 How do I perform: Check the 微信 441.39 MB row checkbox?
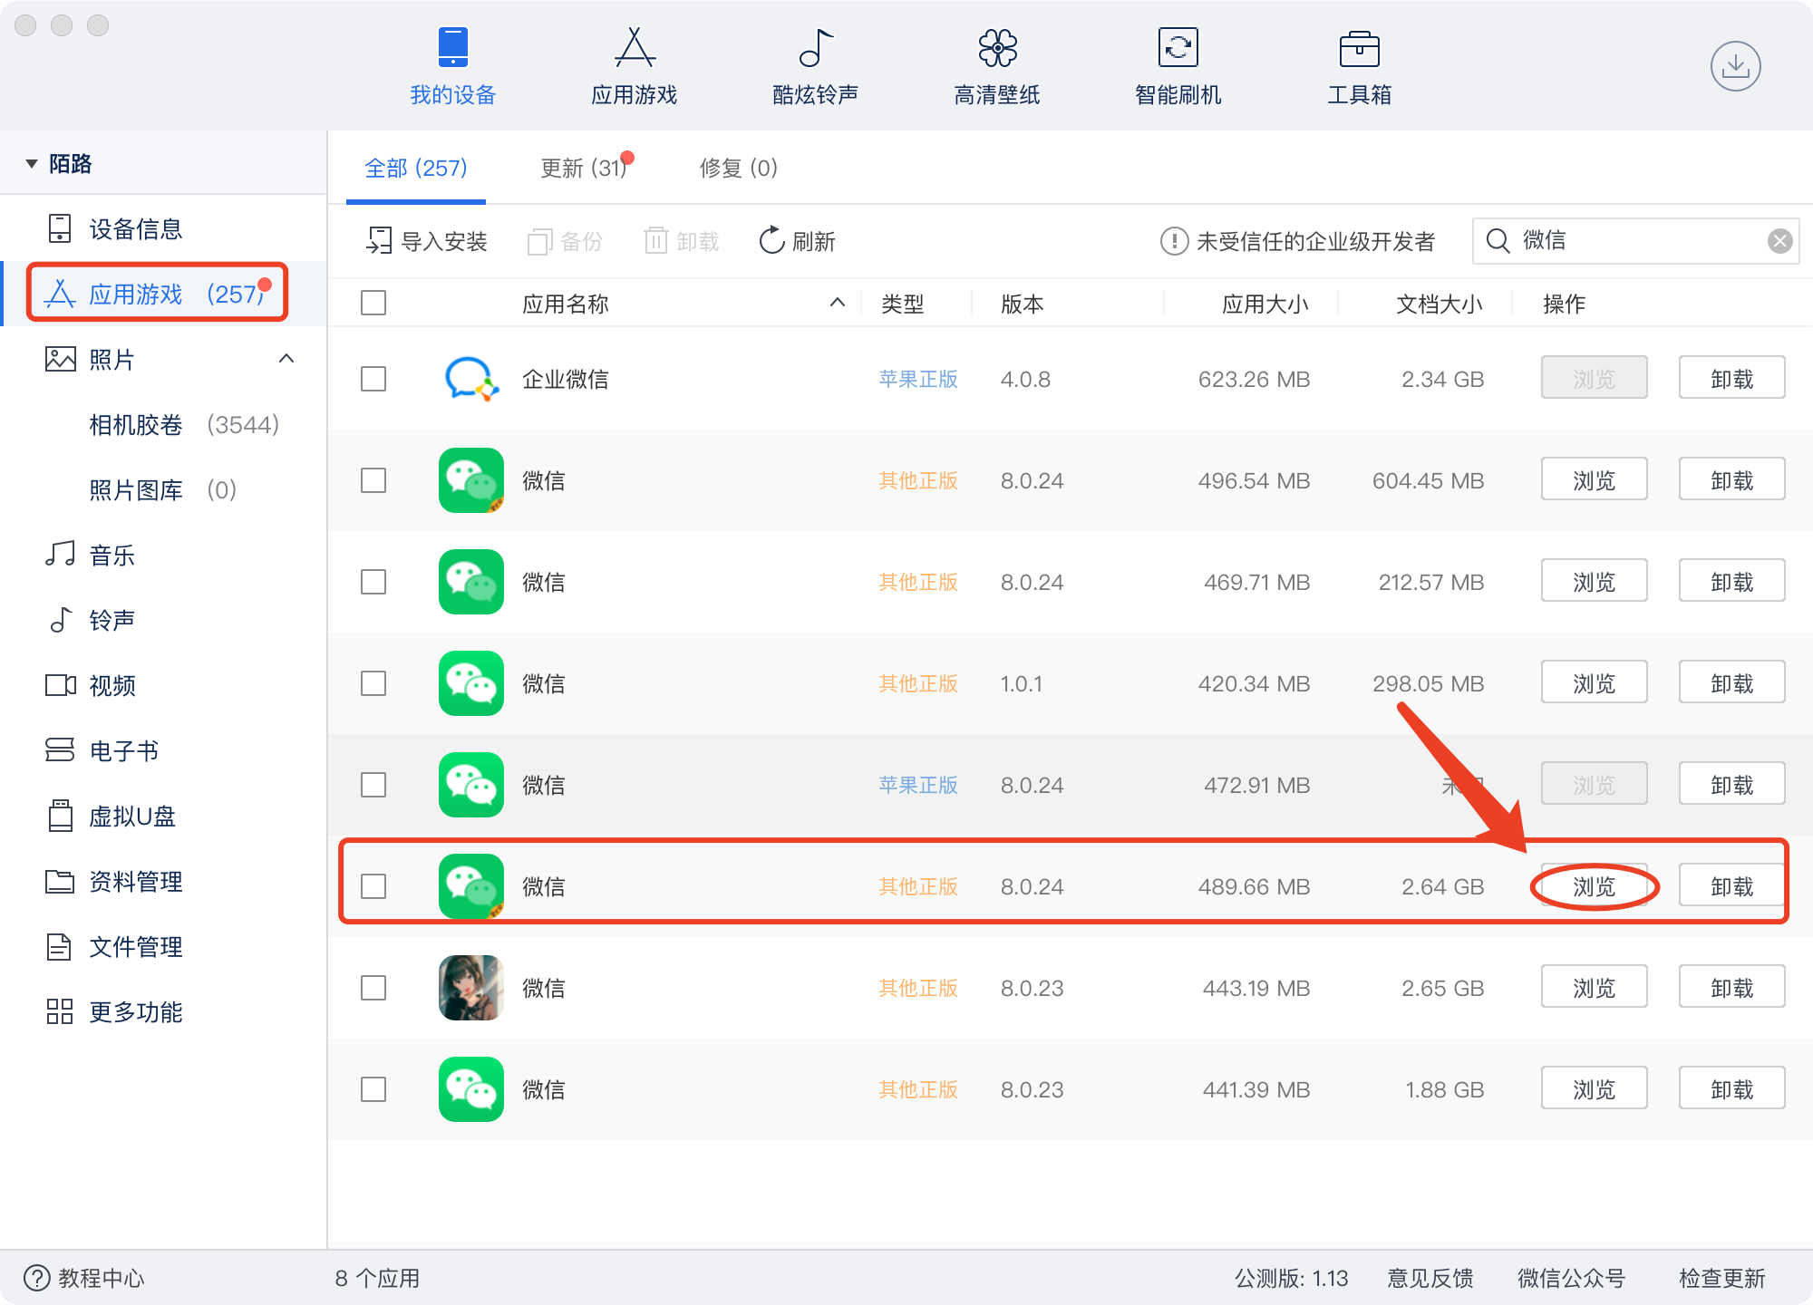pos(373,1089)
